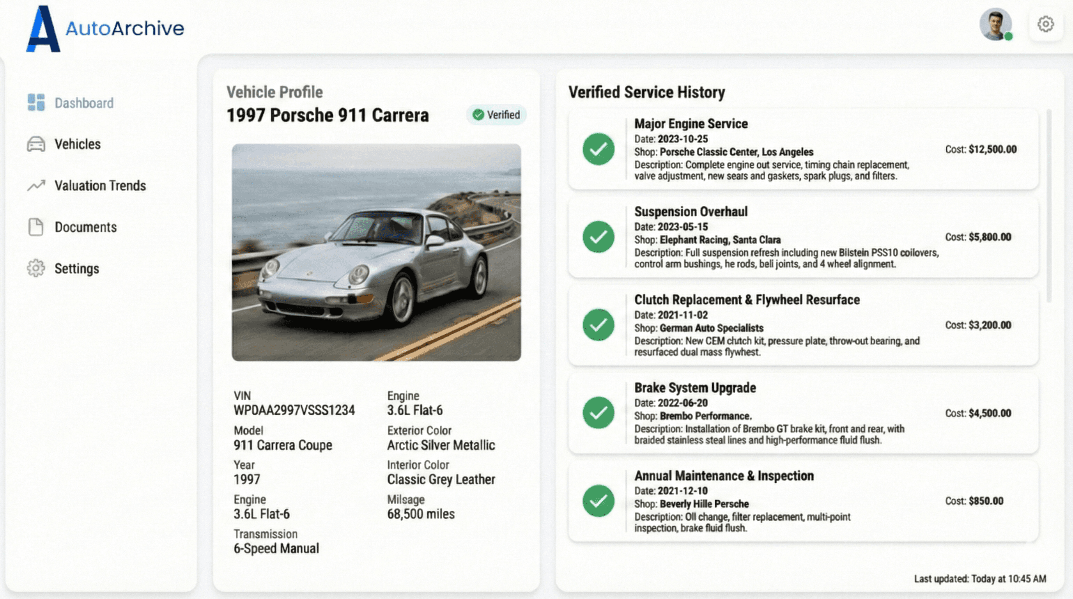Screen dimensions: 1073x599
Task: Click the Verified badge on vehicle profile
Action: coord(496,115)
